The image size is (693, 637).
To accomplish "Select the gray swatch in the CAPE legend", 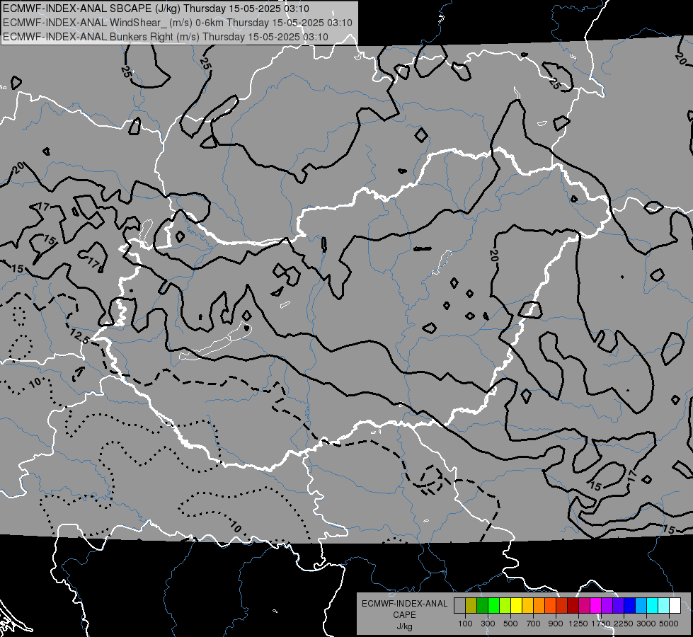I will pos(459,606).
